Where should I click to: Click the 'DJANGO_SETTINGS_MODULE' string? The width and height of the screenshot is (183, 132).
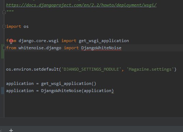pyautogui.click(x=91, y=69)
